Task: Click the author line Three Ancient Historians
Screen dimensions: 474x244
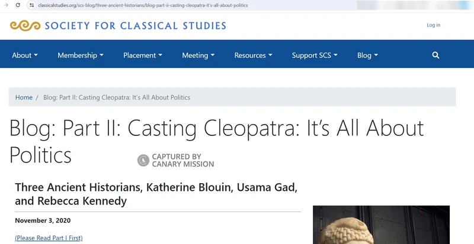Action: coord(156,194)
